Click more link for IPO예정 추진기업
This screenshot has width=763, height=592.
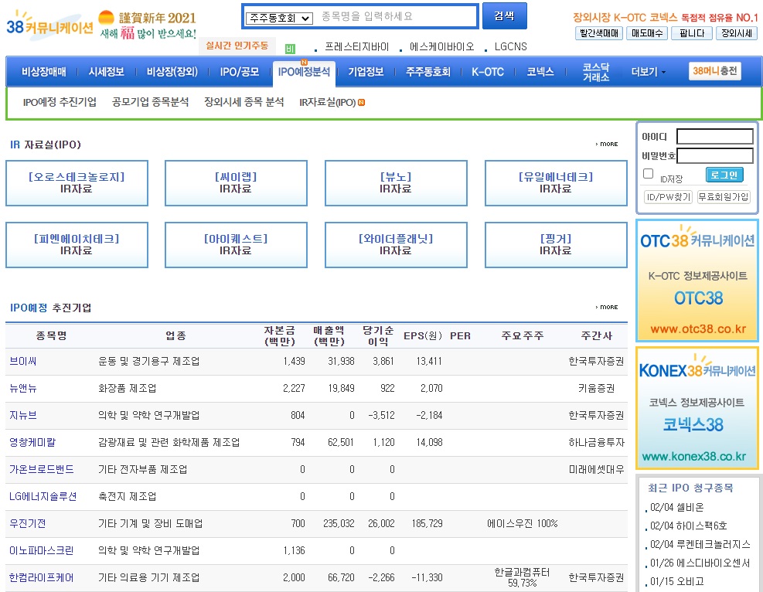click(x=607, y=307)
